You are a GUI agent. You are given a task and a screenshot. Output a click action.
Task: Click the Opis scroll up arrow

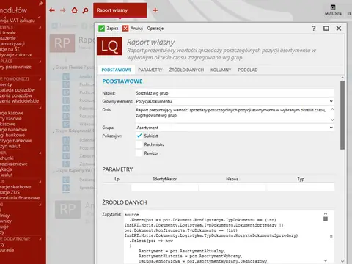tap(332, 109)
